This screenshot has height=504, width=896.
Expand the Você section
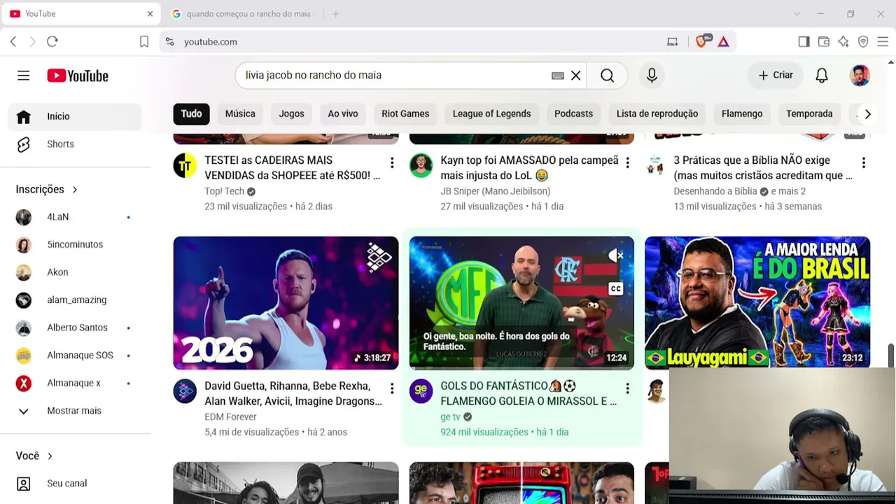[34, 456]
